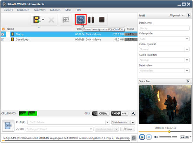Click the Dateiname input field
Image resolution: width=193 pixels, height=143 pixels.
point(164,28)
